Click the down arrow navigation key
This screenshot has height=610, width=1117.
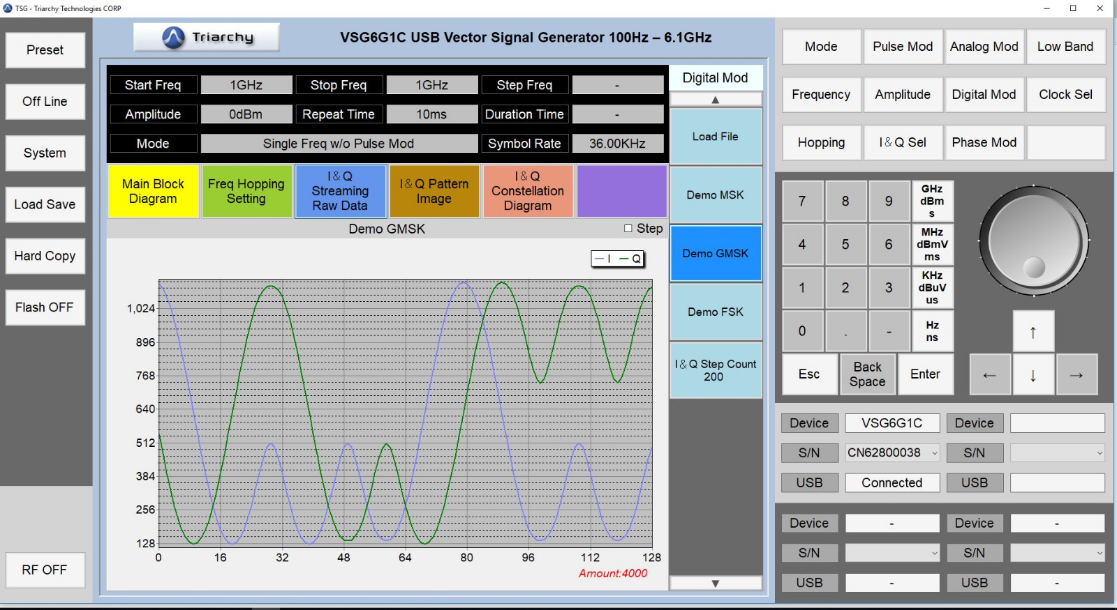pos(1033,374)
